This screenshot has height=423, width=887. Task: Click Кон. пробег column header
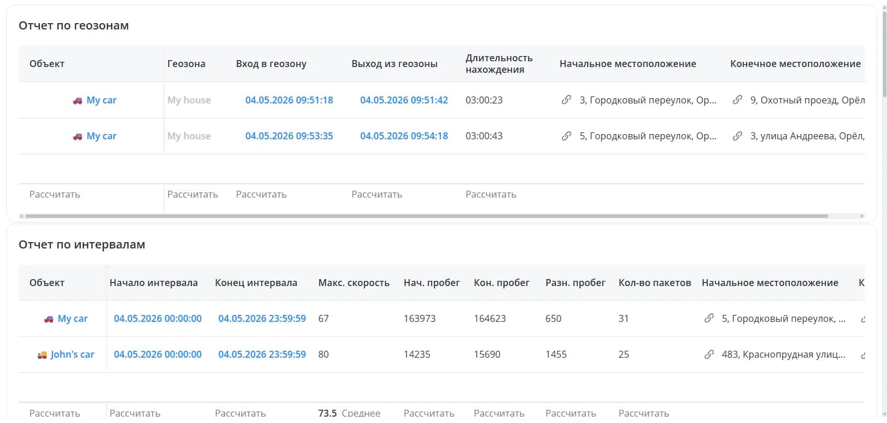coord(502,283)
